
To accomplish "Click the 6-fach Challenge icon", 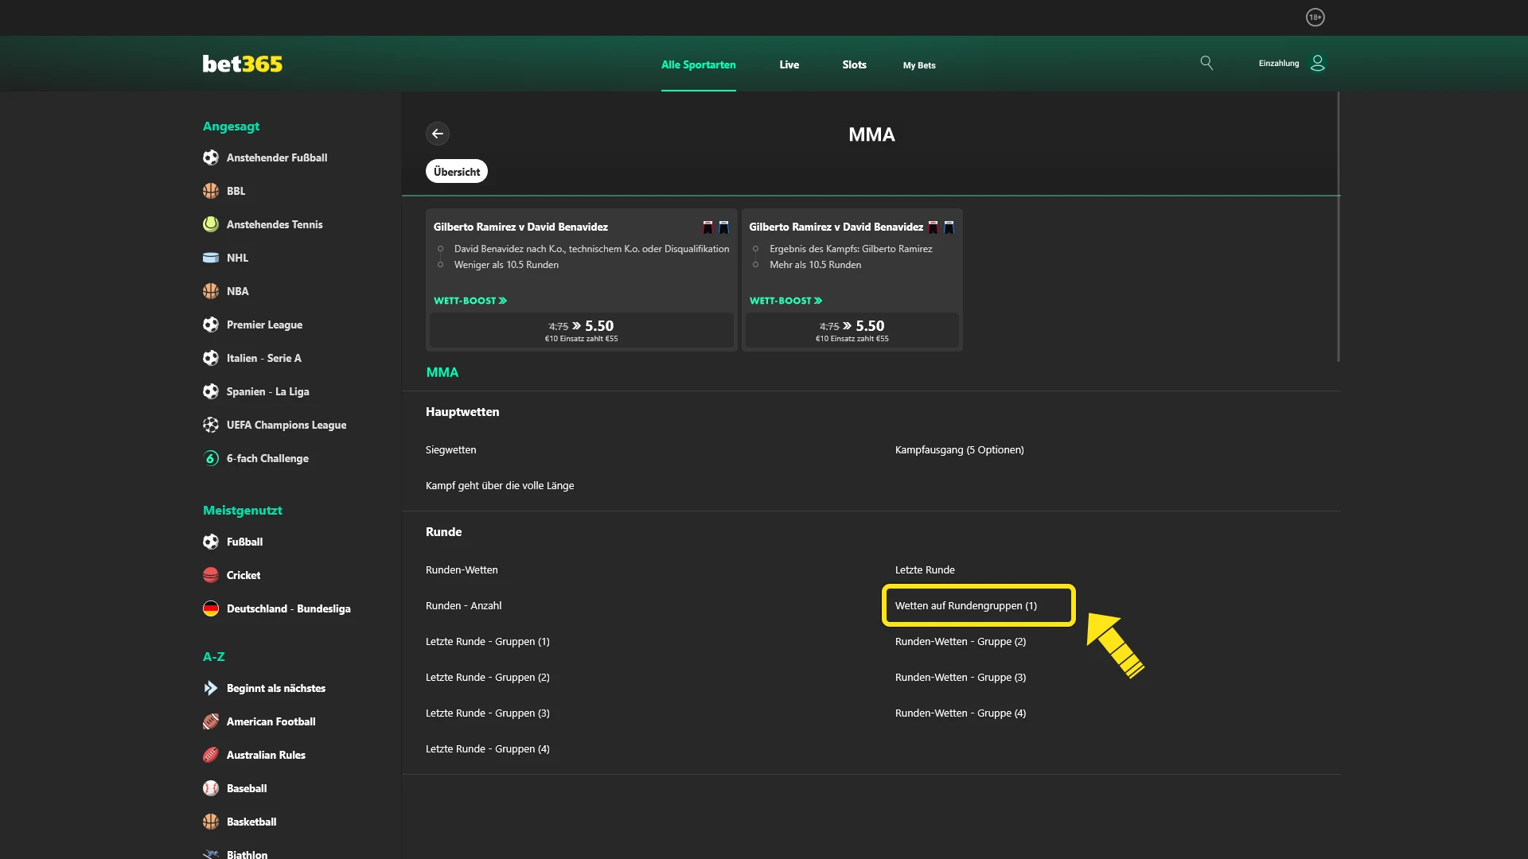I will point(210,458).
